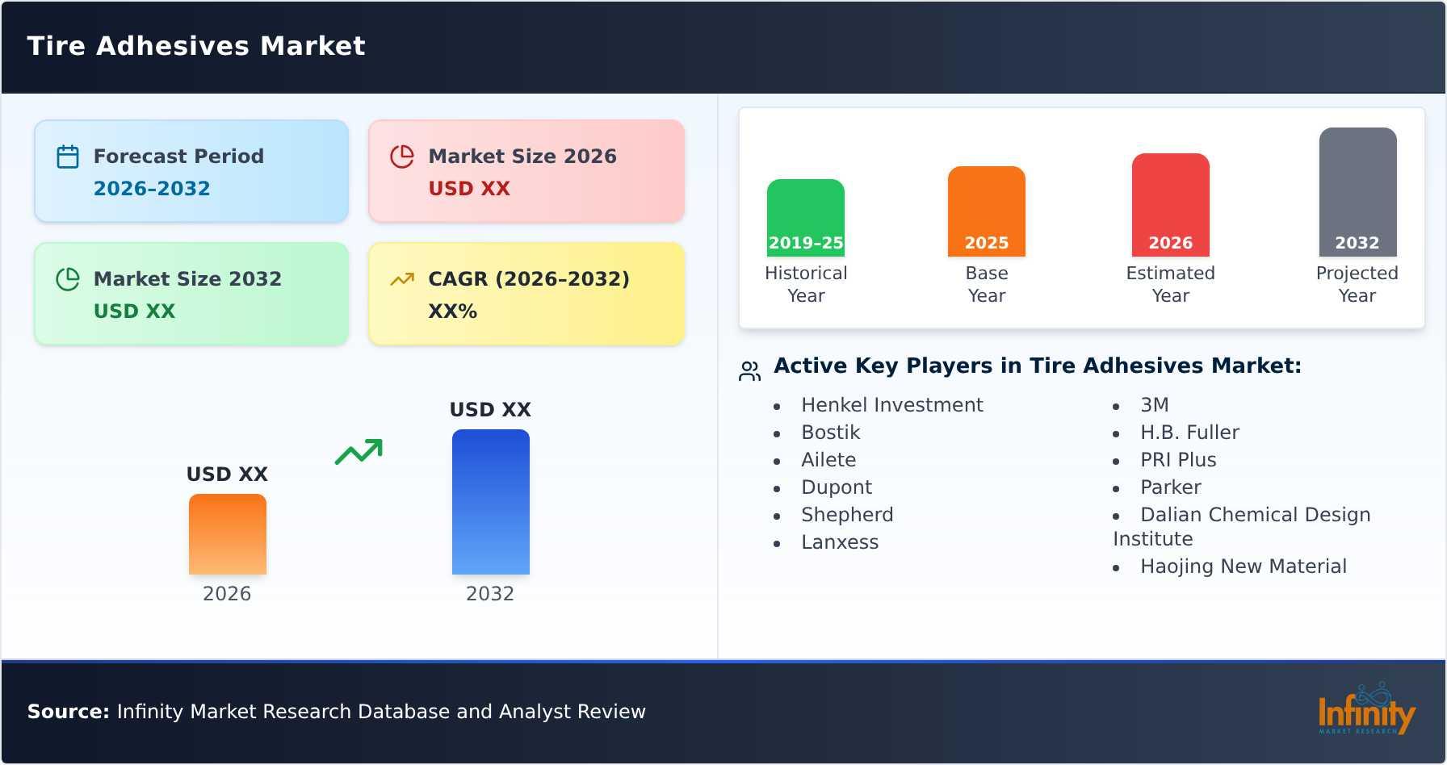1447x765 pixels.
Task: Click the 'Ailete' list entry
Action: pos(828,460)
